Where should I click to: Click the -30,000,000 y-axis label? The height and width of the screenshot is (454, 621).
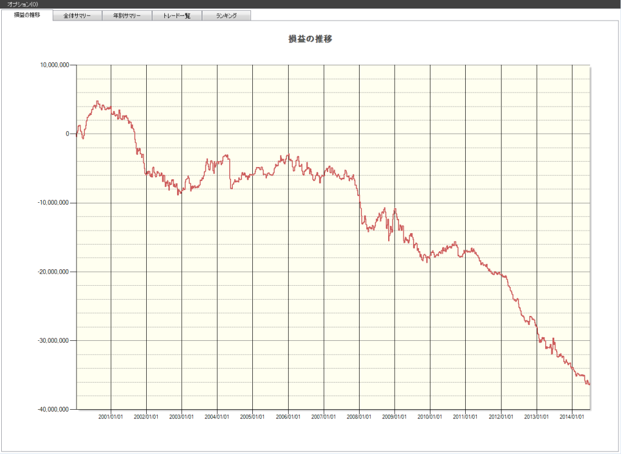53,340
